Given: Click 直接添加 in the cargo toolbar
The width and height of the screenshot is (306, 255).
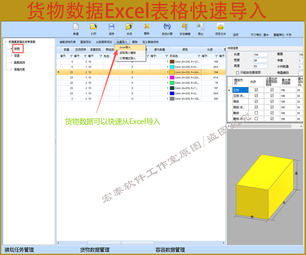Looking at the screenshot, I should (86, 42).
